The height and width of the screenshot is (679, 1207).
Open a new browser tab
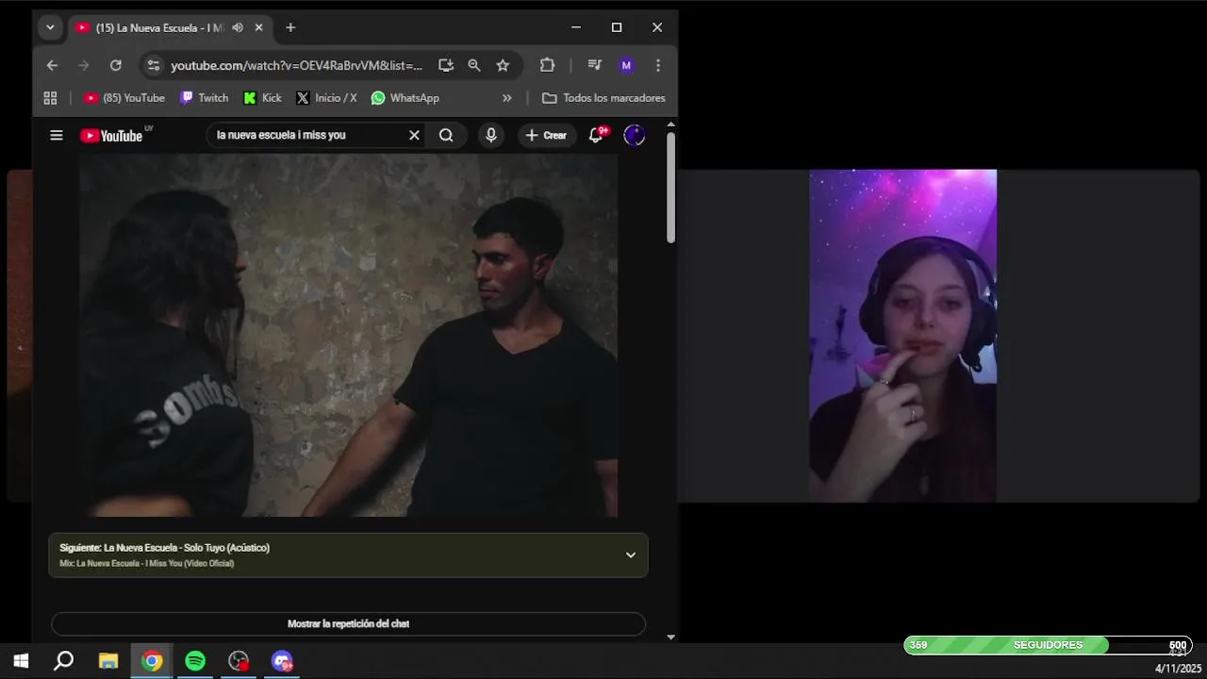290,28
